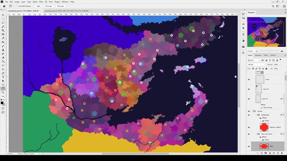Select the Clone Stamp tool
The height and width of the screenshot is (161, 287).
coord(3,50)
